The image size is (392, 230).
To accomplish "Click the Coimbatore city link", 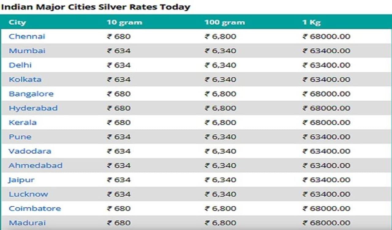I will pyautogui.click(x=35, y=209).
